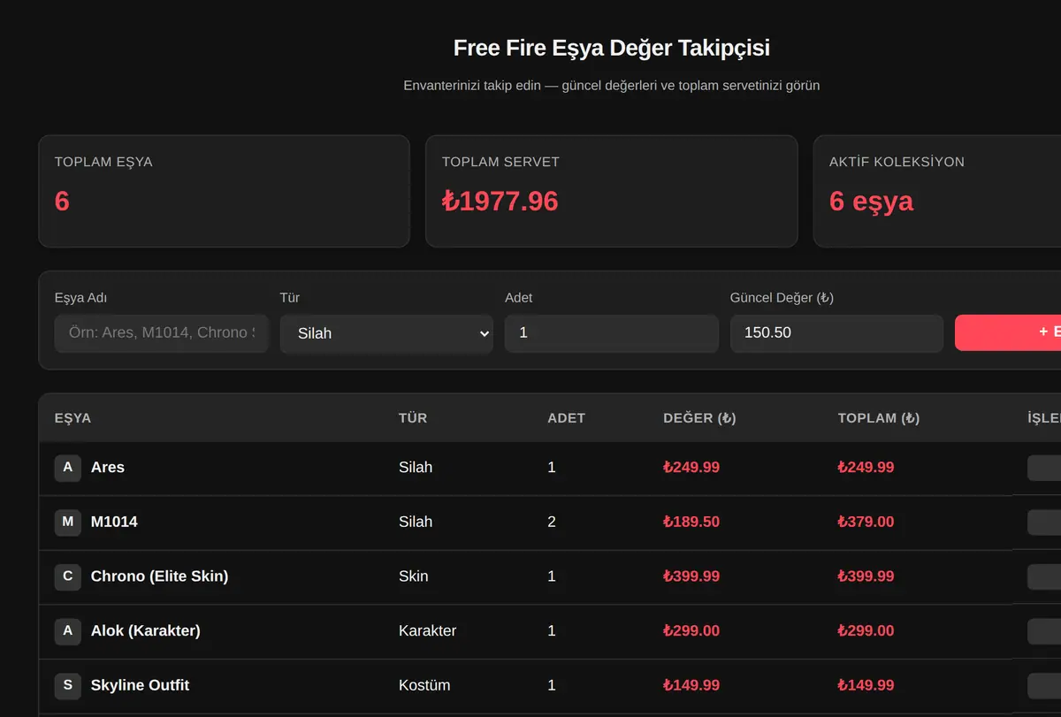Click the DEĞER (₺) column header
Image resolution: width=1061 pixels, height=717 pixels.
[x=699, y=418]
